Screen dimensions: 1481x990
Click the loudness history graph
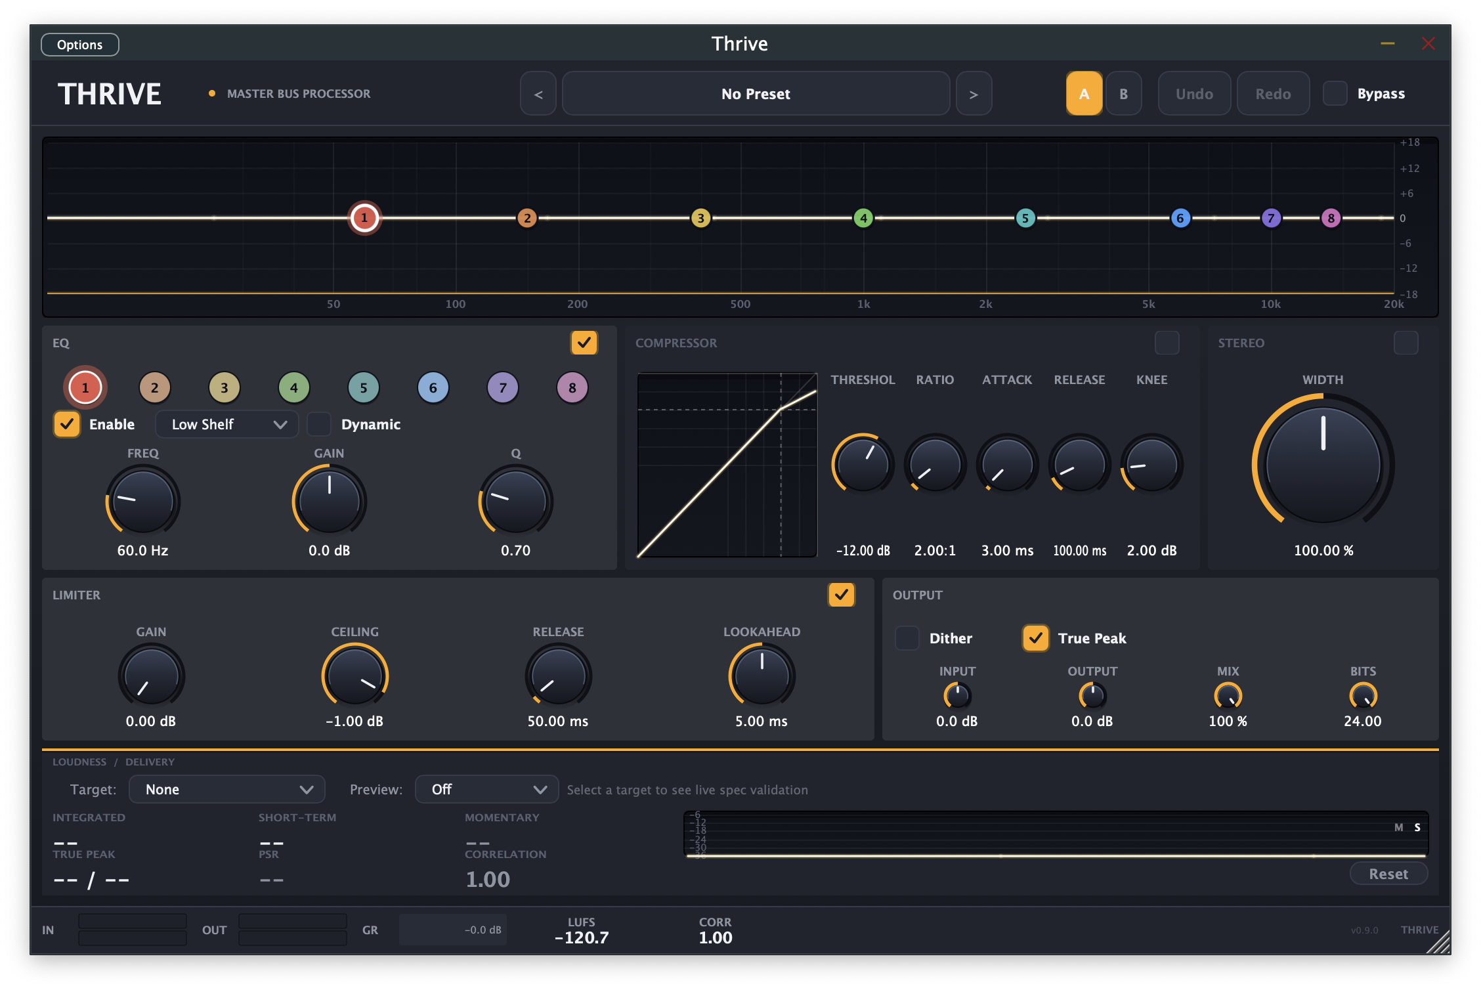click(1056, 834)
